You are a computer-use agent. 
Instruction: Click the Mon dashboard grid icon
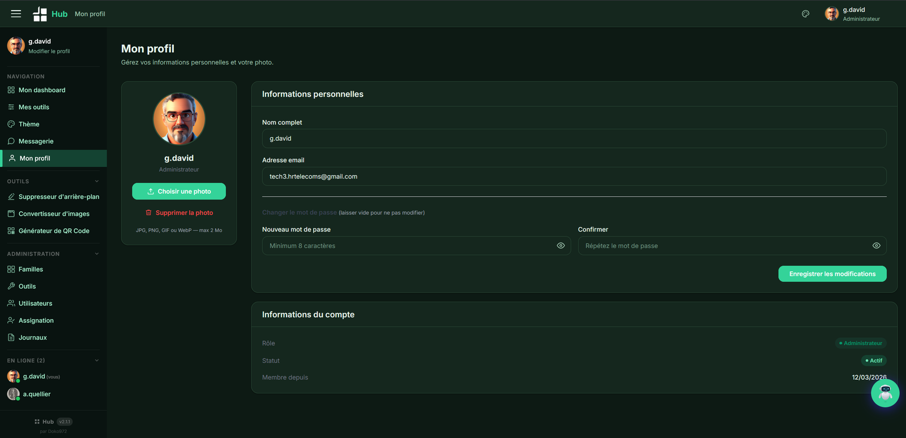11,90
